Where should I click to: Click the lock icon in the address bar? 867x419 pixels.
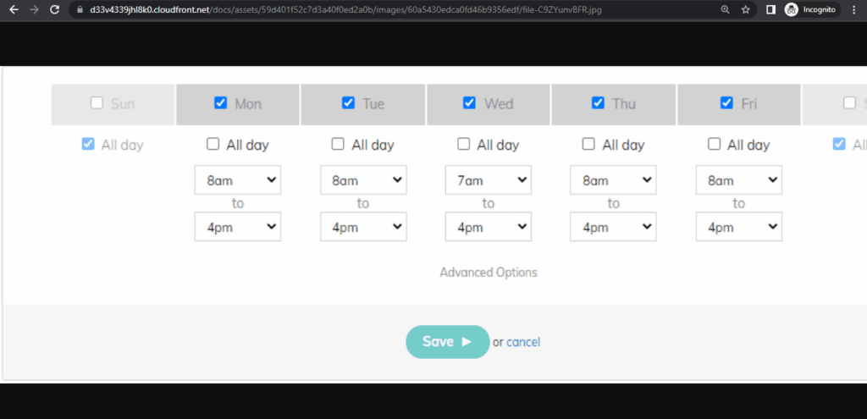80,9
